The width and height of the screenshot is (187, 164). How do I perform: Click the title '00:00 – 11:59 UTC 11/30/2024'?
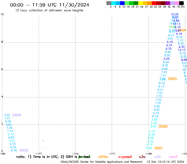[x=50, y=5]
